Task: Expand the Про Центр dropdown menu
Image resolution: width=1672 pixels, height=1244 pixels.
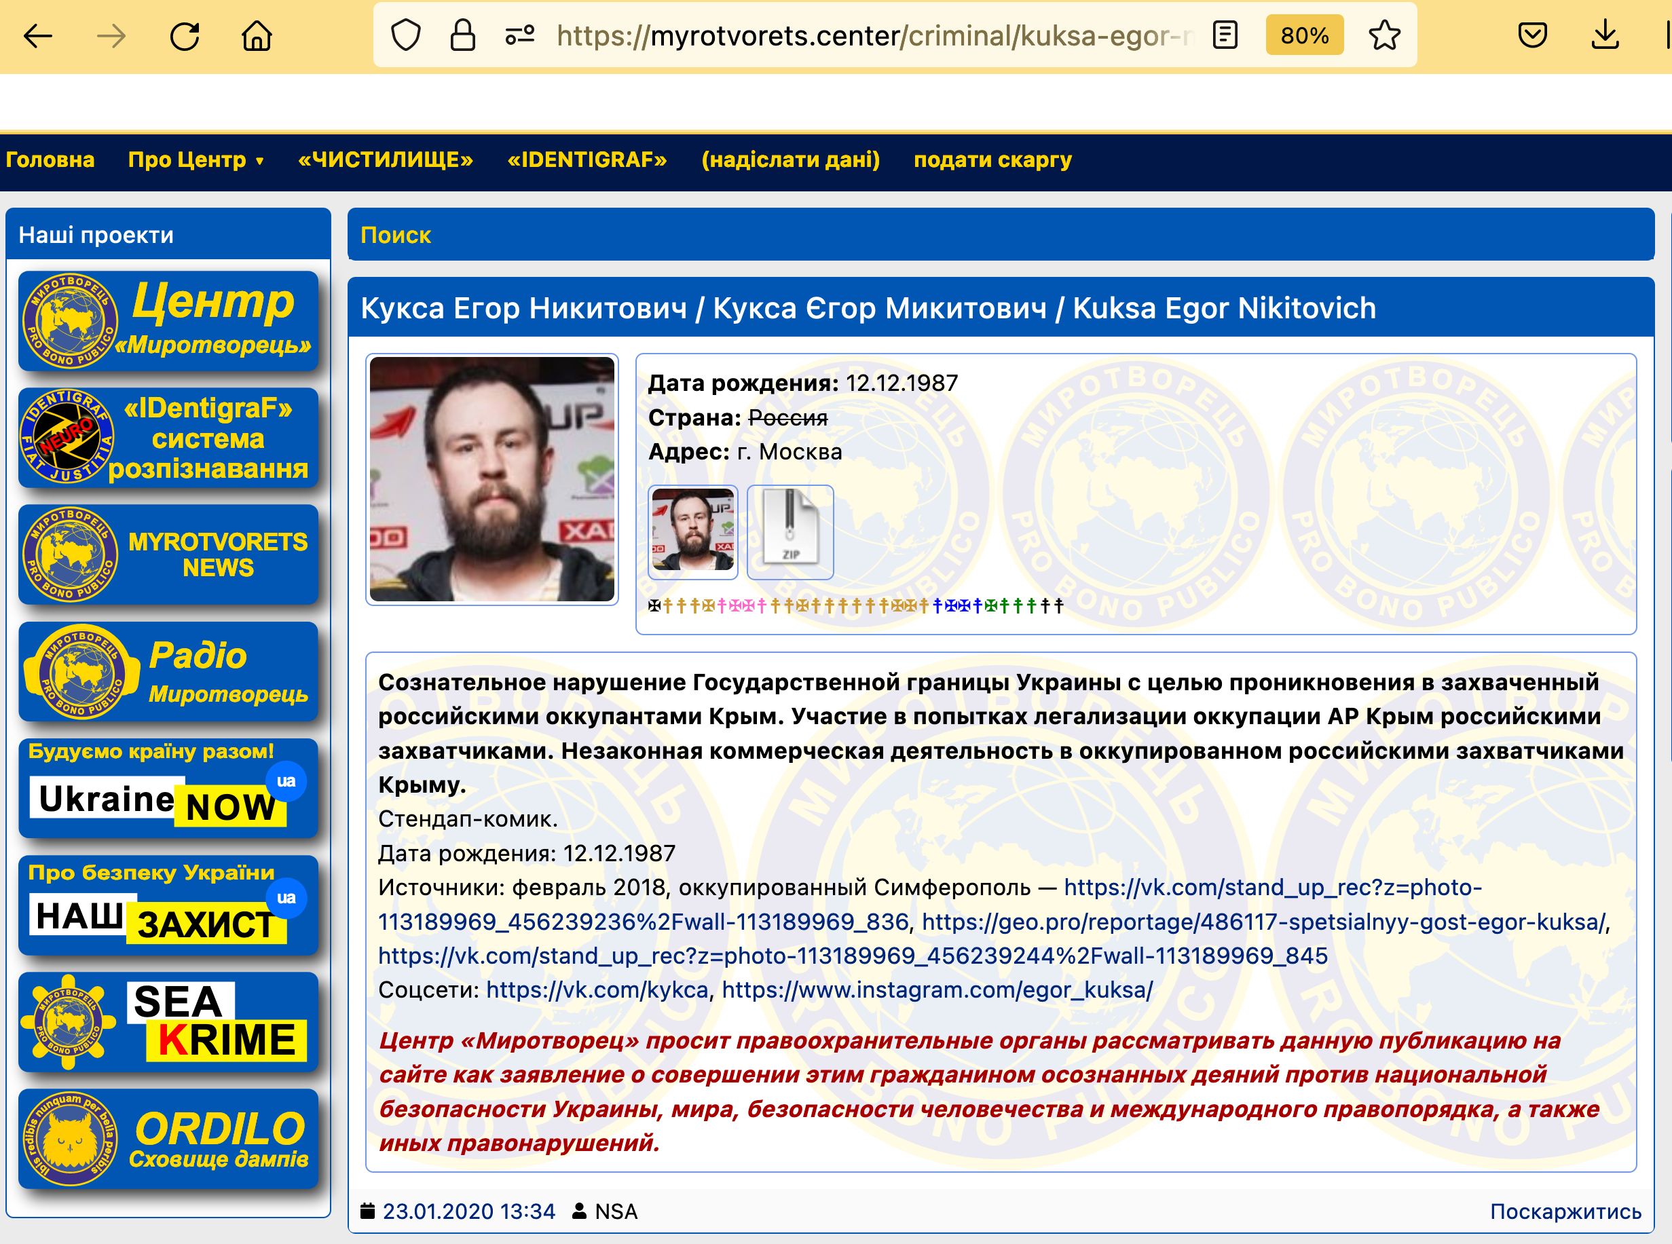Action: tap(196, 159)
